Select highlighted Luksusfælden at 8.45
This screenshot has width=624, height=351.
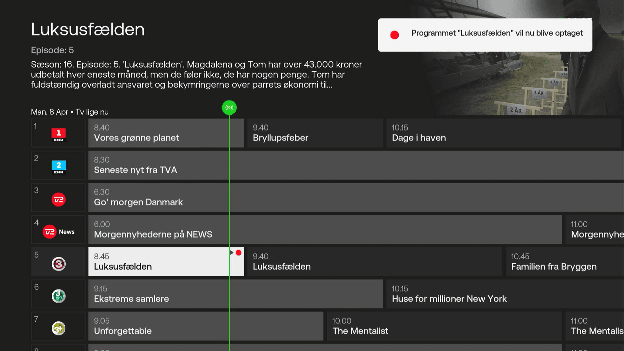point(166,262)
